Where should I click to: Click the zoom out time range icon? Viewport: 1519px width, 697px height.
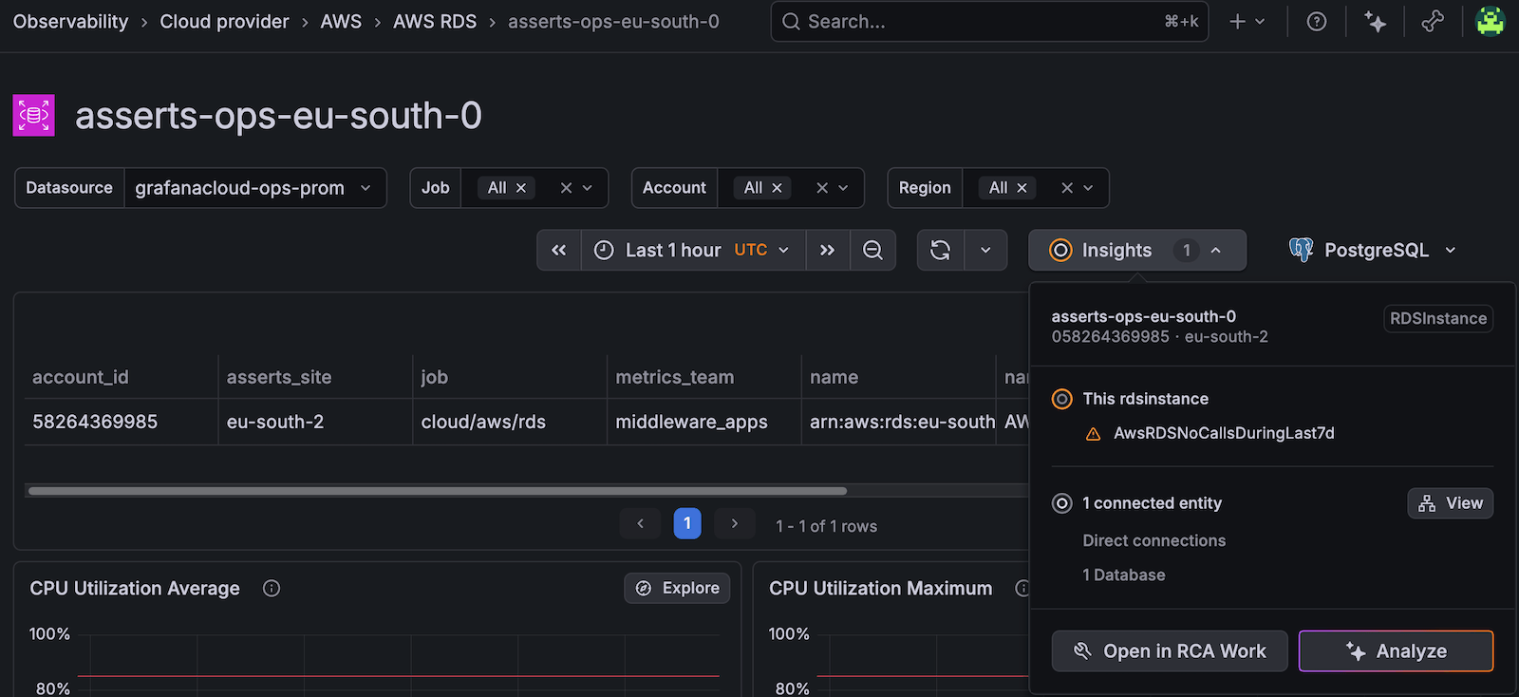(x=872, y=251)
